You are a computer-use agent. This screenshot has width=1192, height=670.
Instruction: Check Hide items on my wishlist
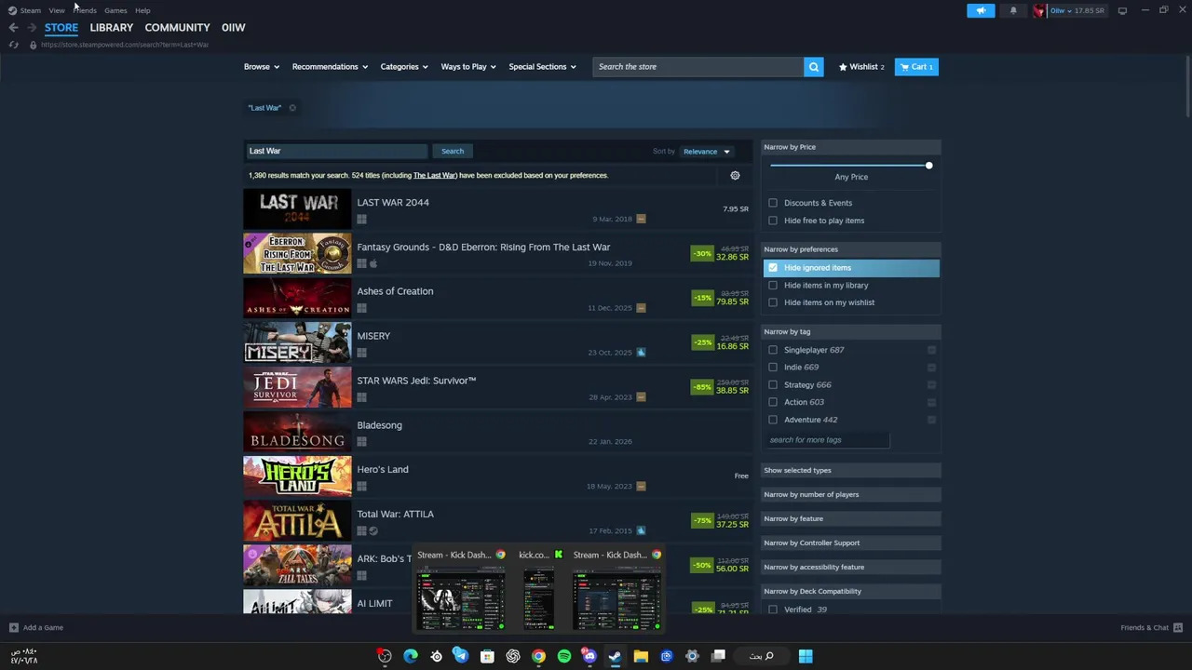(x=773, y=302)
